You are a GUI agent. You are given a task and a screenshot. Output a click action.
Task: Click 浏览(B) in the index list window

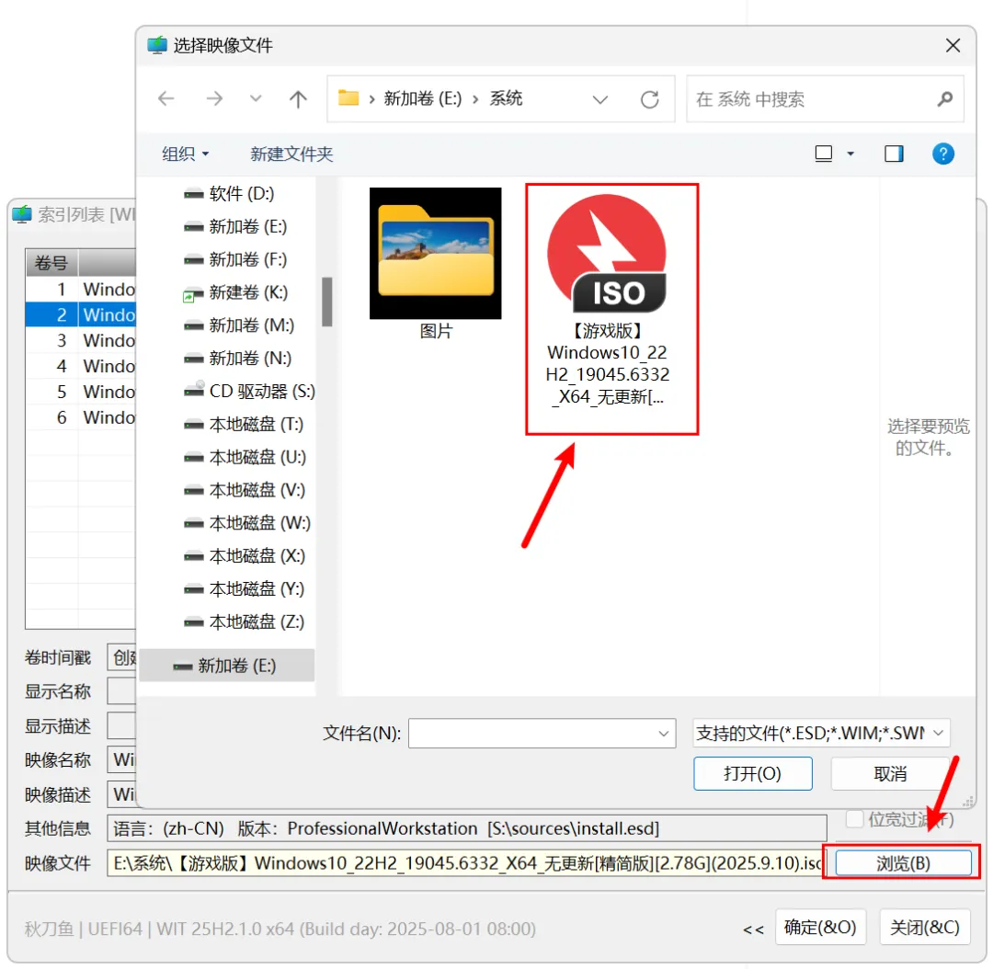[x=903, y=863]
